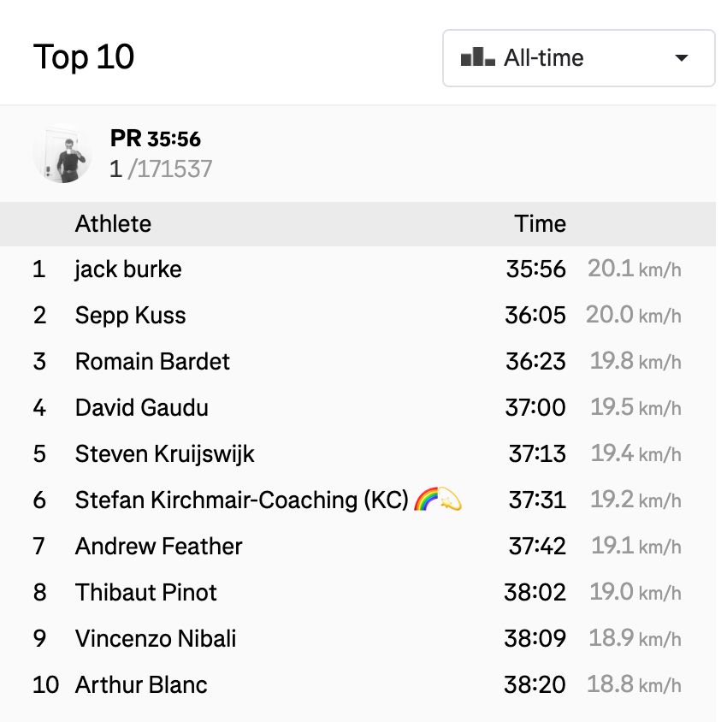Open the athlete profile photo thumbnail

[x=62, y=153]
